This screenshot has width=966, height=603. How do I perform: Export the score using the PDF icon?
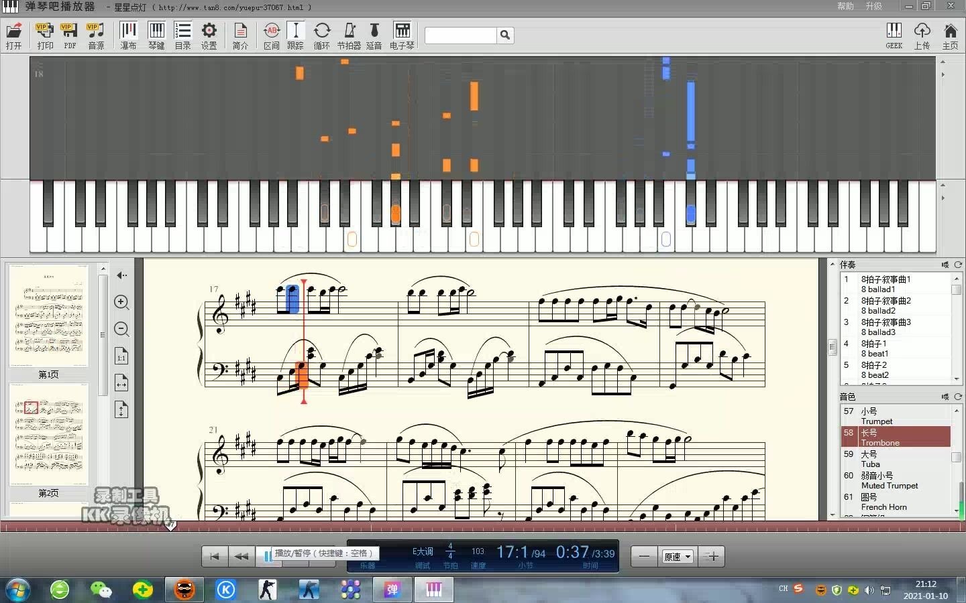(70, 36)
